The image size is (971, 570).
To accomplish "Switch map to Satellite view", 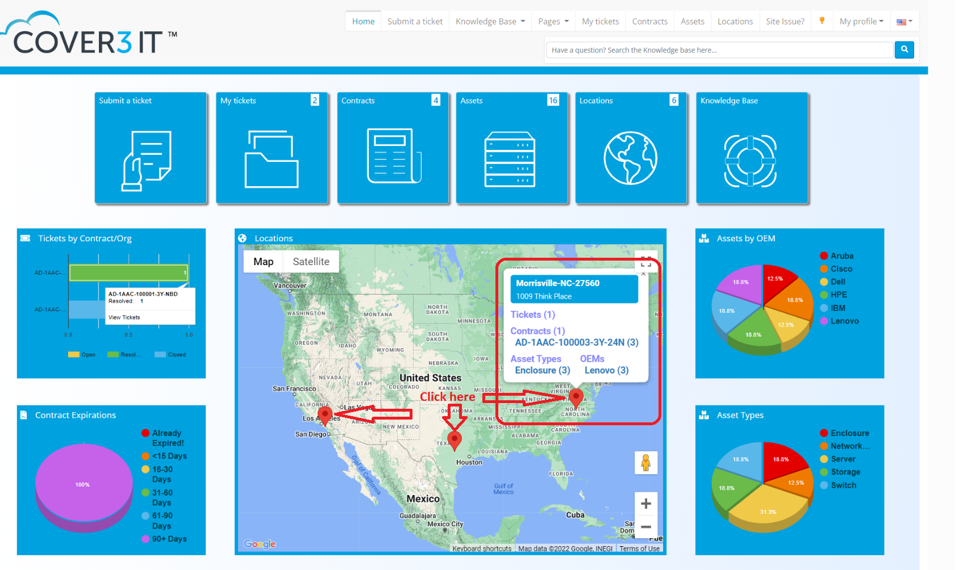I will pyautogui.click(x=311, y=262).
